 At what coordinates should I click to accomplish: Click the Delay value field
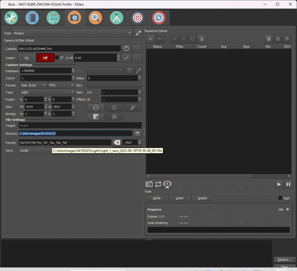[113, 78]
